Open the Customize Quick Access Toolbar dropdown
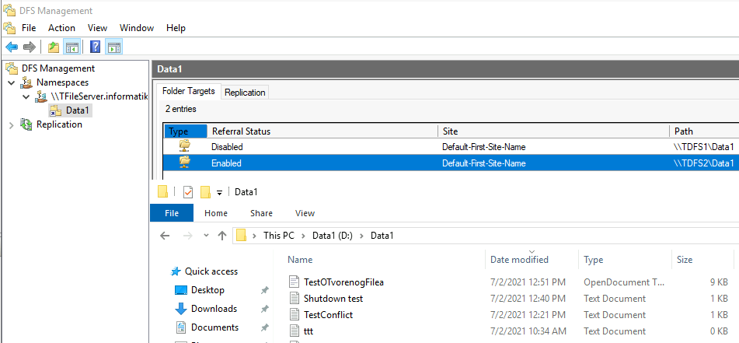This screenshot has height=343, width=739. pyautogui.click(x=219, y=192)
